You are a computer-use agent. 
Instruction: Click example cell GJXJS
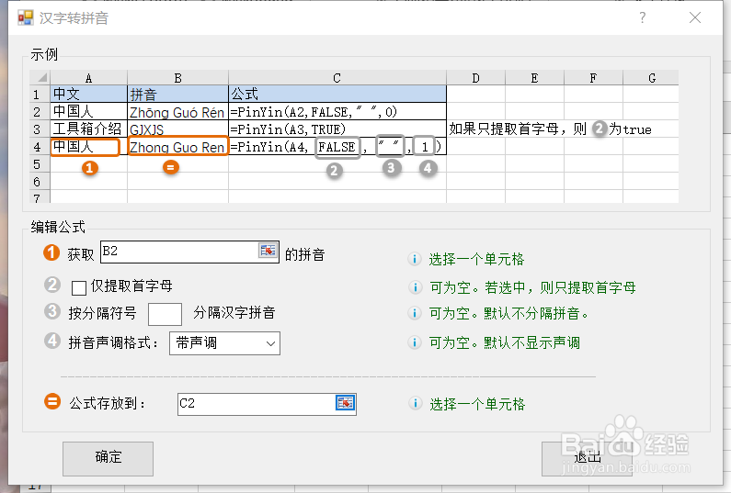click(177, 129)
